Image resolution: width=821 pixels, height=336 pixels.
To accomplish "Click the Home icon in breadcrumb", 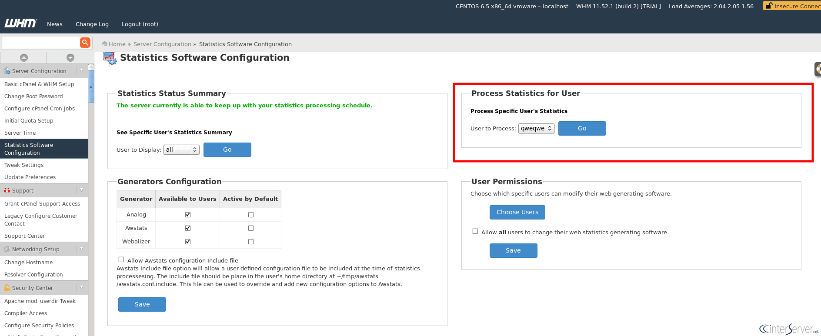I will (x=104, y=44).
